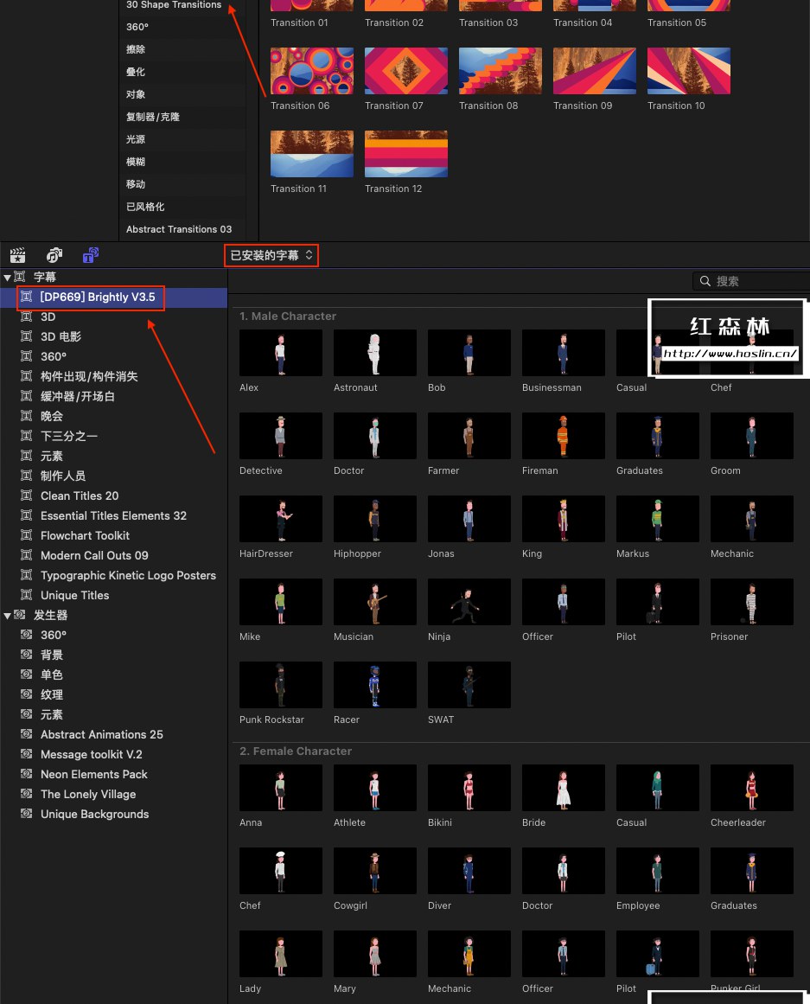Select the Cowgirl character thumbnail
This screenshot has height=1004, width=810.
[374, 871]
